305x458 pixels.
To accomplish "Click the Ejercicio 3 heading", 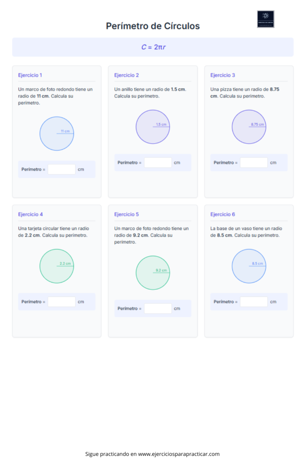I will click(222, 75).
